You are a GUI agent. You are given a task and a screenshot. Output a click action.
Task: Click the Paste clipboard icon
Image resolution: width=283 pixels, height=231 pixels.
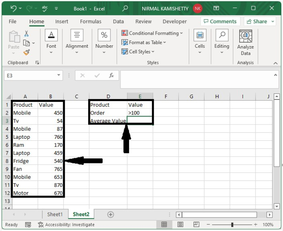[x=14, y=37]
